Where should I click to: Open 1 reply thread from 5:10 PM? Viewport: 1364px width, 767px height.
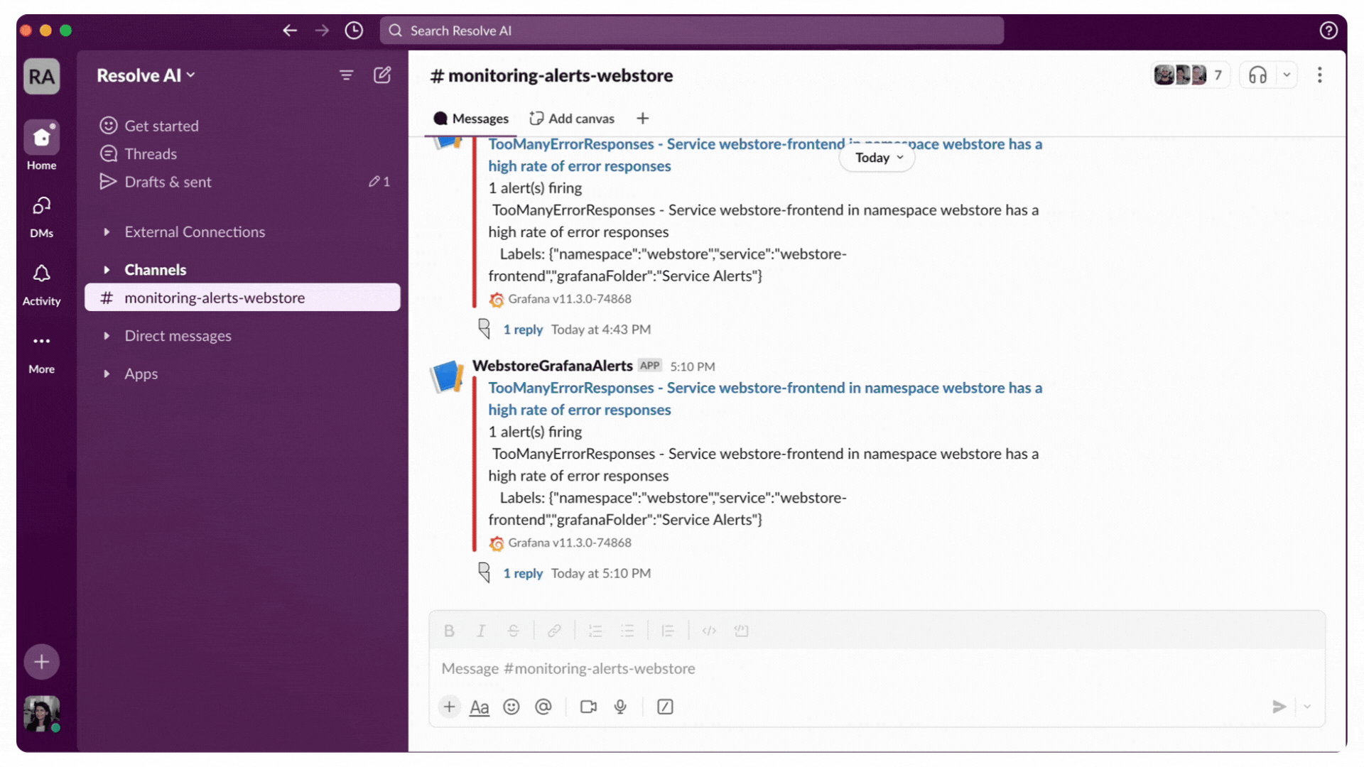tap(523, 573)
